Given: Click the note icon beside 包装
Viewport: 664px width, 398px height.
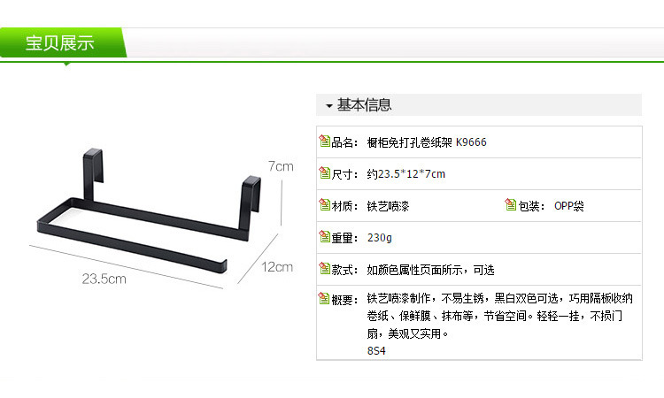Looking at the screenshot, I should [x=511, y=204].
